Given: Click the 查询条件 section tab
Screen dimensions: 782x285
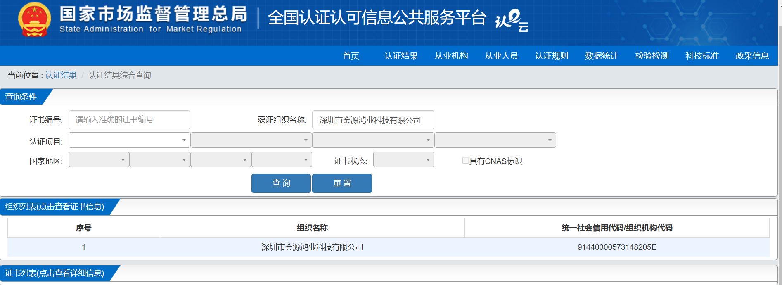Looking at the screenshot, I should (21, 97).
